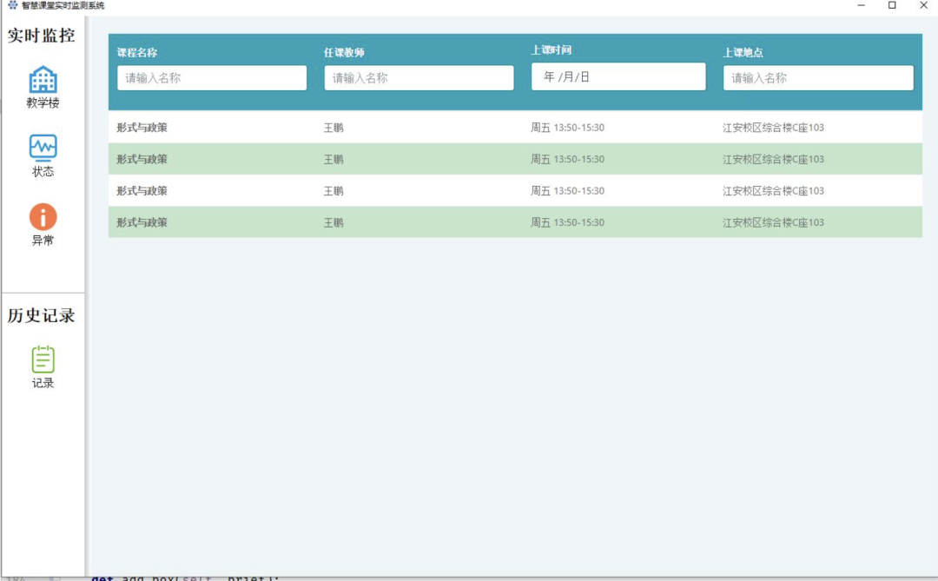Select 江安校区综合楼C座103 in the last green row

[x=774, y=222]
